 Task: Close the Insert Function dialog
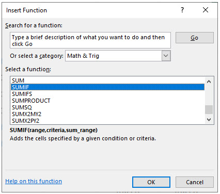(206, 10)
